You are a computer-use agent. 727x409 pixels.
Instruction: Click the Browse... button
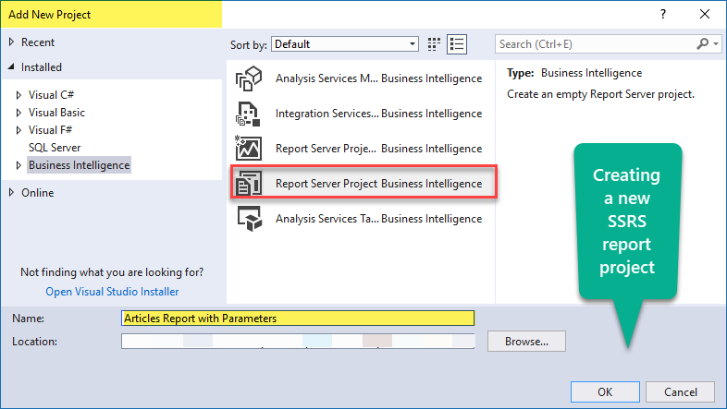526,342
